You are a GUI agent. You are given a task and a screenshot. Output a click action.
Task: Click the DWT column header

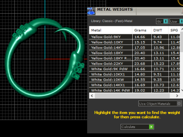click(160, 30)
